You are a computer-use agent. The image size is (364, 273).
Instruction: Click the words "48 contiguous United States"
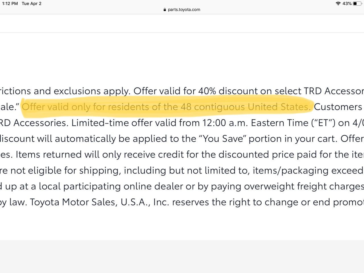[245, 107]
